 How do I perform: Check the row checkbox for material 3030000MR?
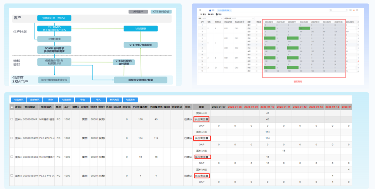pyautogui.click(x=12, y=119)
